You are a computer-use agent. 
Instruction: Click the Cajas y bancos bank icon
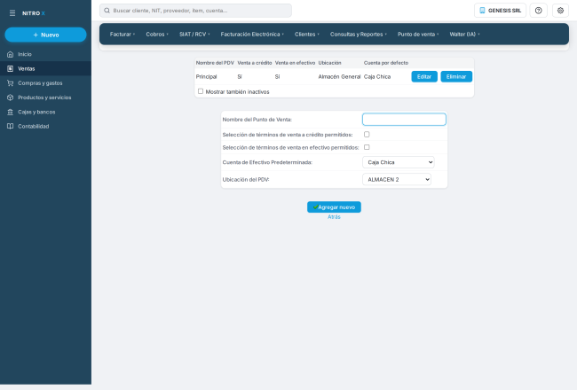click(11, 112)
